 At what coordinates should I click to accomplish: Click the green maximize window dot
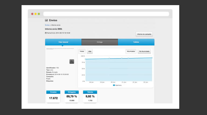click(39, 14)
